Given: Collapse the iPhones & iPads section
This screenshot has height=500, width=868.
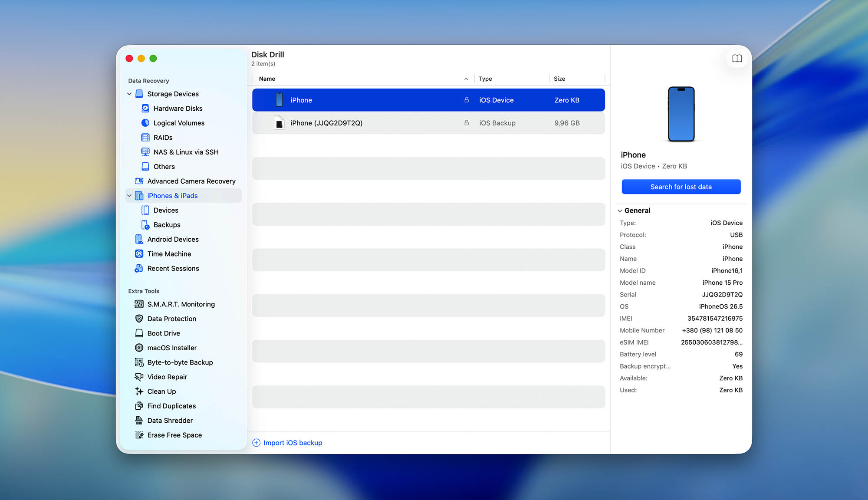Looking at the screenshot, I should pos(129,195).
